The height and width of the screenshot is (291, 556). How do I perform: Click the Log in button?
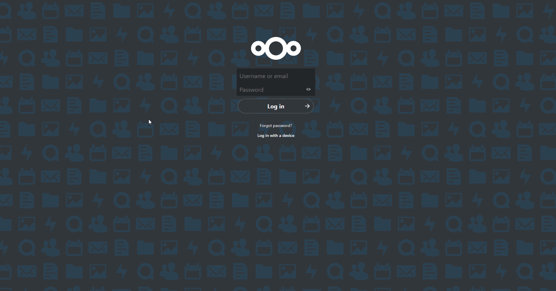[x=276, y=106]
